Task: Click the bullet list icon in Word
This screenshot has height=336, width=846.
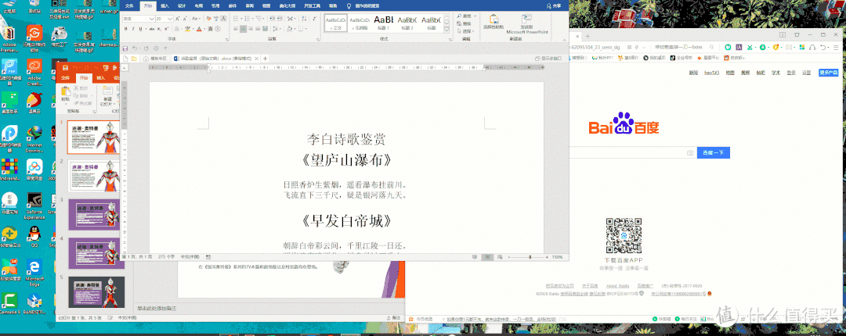Action: (x=236, y=18)
